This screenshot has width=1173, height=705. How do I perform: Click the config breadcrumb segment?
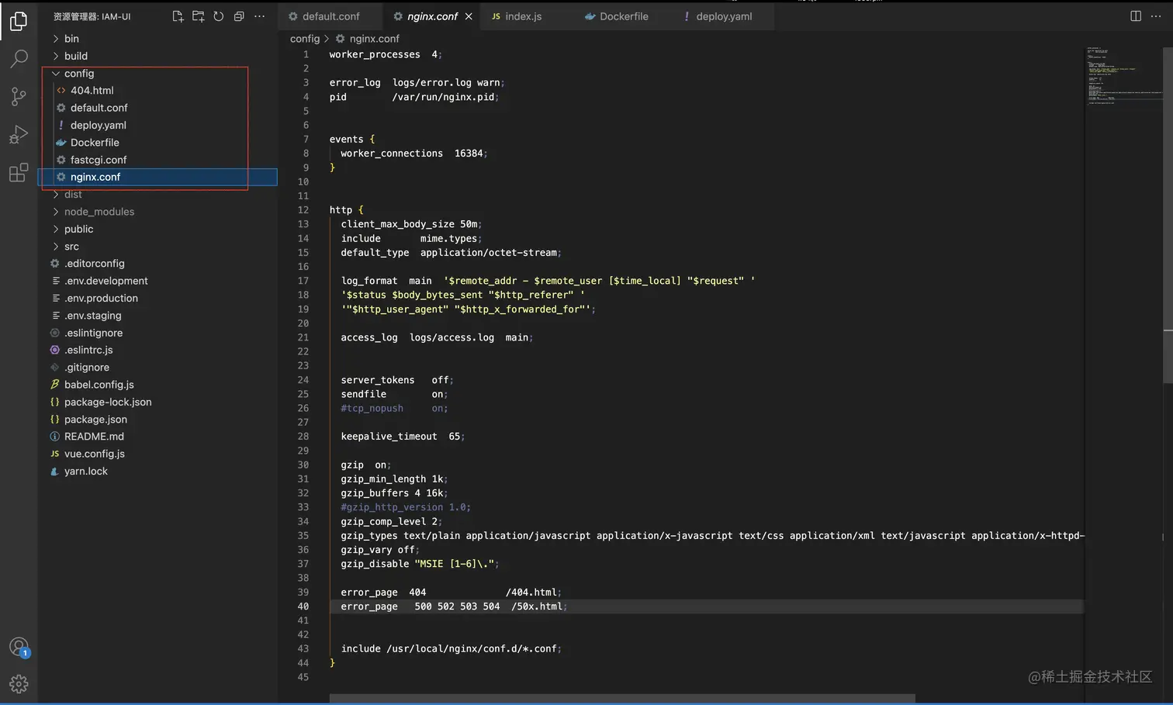pos(305,39)
